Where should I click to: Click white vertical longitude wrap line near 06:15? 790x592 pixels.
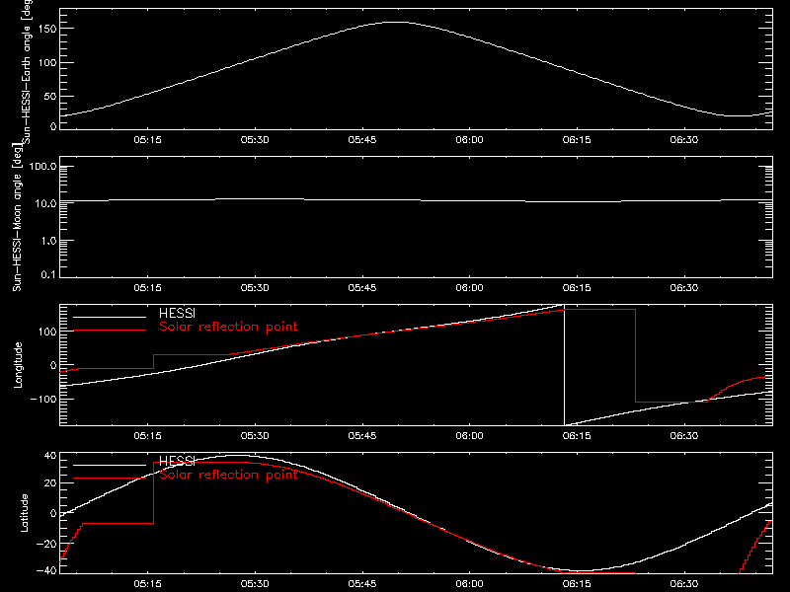point(564,365)
